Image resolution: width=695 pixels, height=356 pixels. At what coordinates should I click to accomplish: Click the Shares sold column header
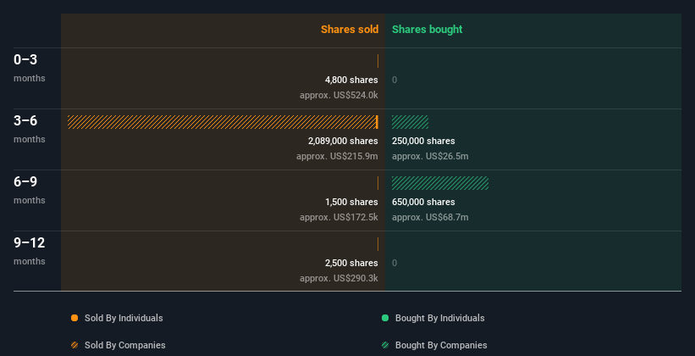click(x=350, y=30)
